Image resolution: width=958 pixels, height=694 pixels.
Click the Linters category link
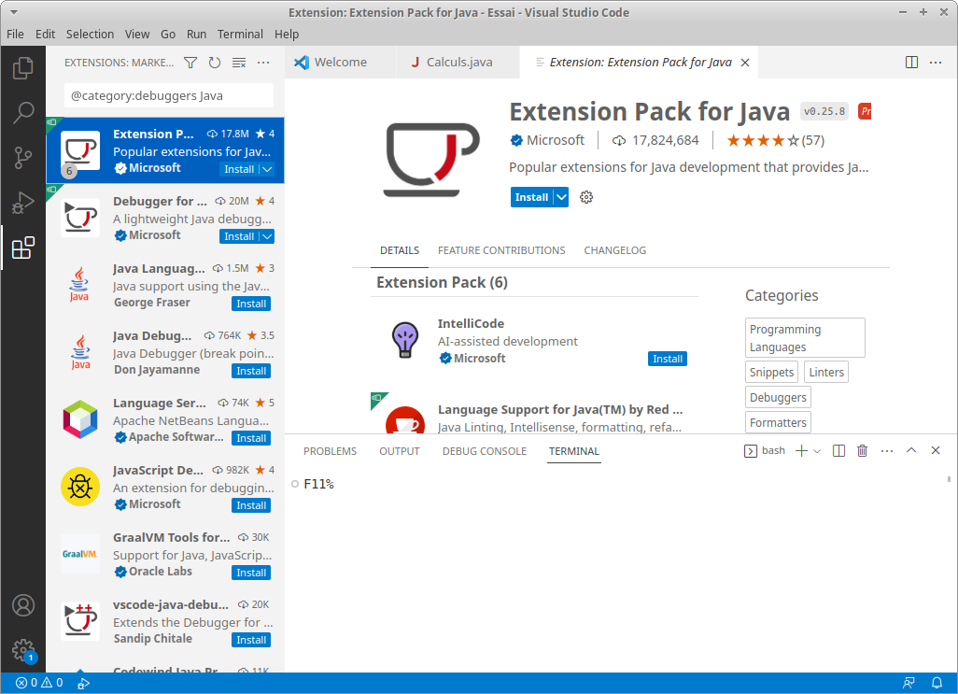point(826,372)
